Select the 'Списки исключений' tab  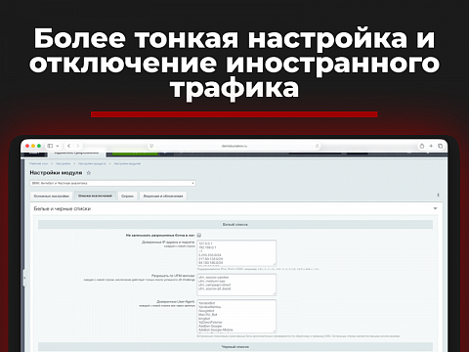click(95, 196)
